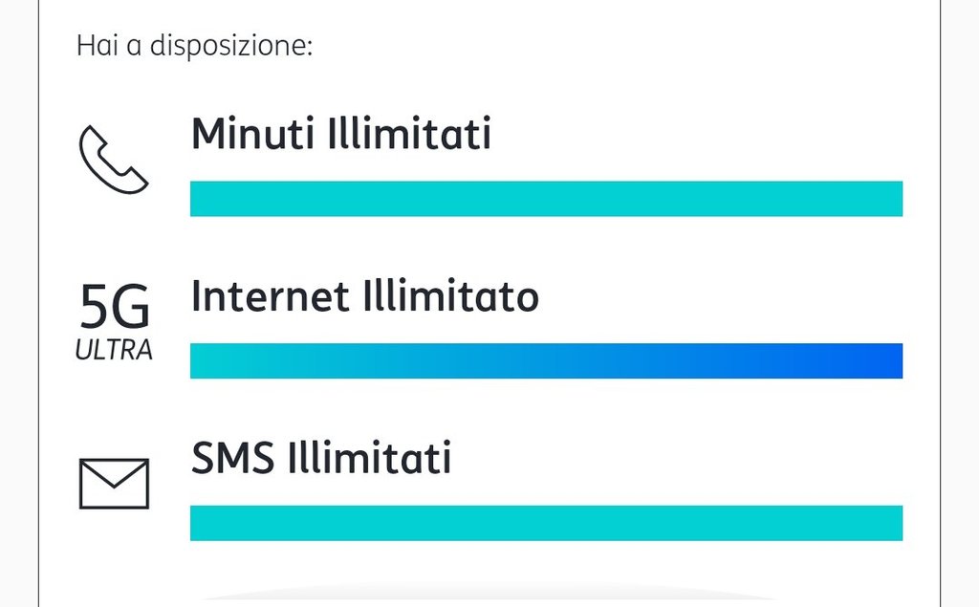This screenshot has width=979, height=607.
Task: Tap the 5G network icon
Action: click(x=114, y=308)
